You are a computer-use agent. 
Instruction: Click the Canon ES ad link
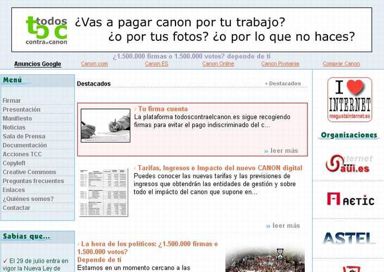(x=156, y=64)
